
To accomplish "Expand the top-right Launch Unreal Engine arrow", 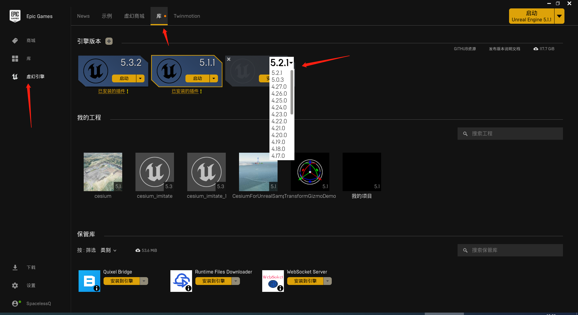I will coord(559,16).
